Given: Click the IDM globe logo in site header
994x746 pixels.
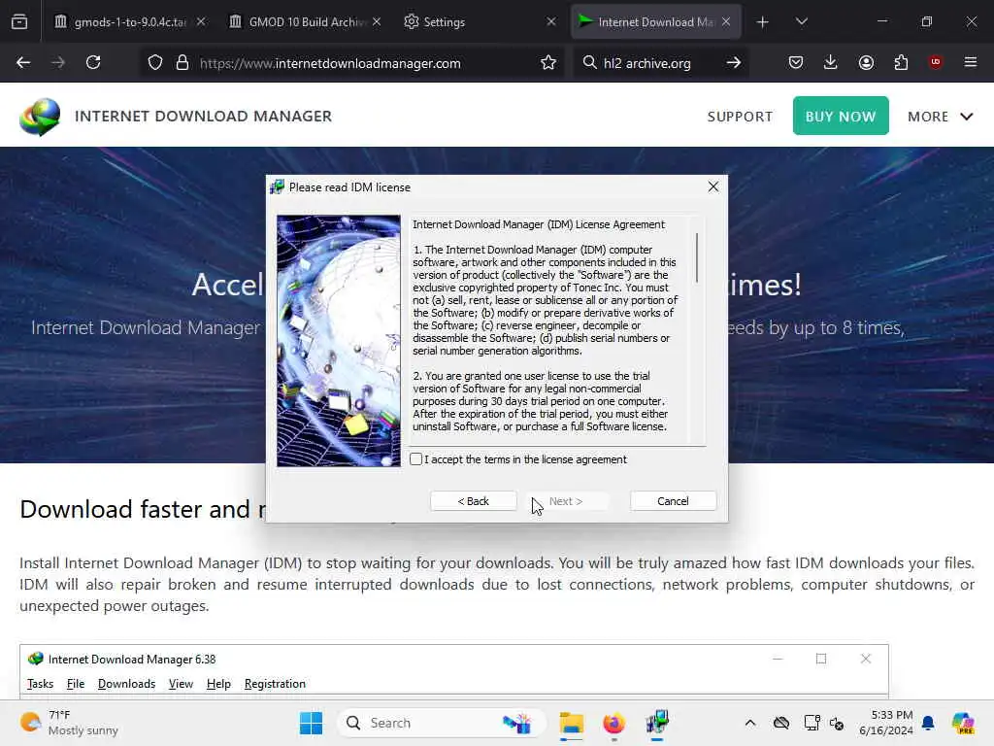Looking at the screenshot, I should click(40, 117).
